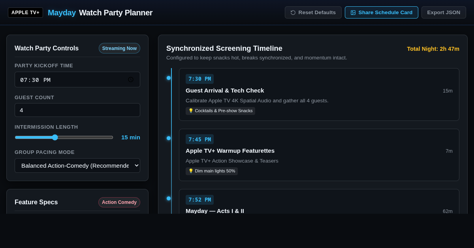Export the schedule as JSON
This screenshot has height=248, width=474.
pyautogui.click(x=444, y=12)
